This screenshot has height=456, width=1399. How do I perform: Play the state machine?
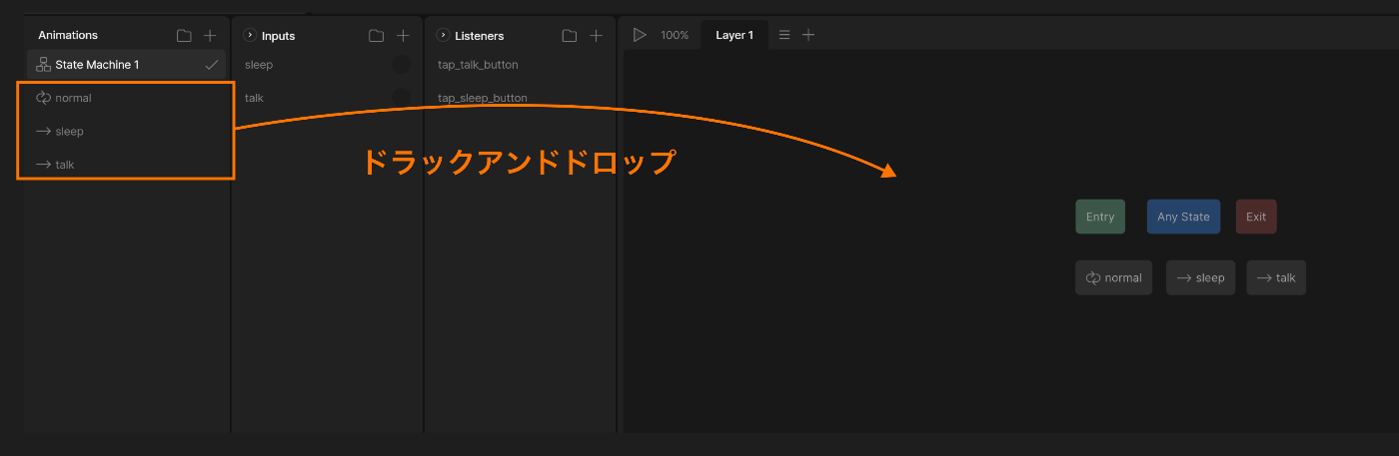[640, 35]
